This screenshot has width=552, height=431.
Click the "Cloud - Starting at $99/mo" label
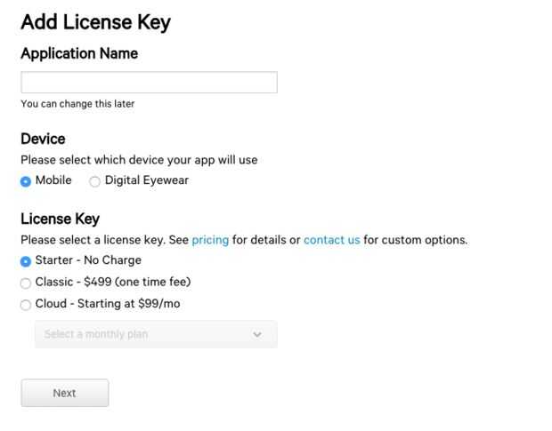110,304
